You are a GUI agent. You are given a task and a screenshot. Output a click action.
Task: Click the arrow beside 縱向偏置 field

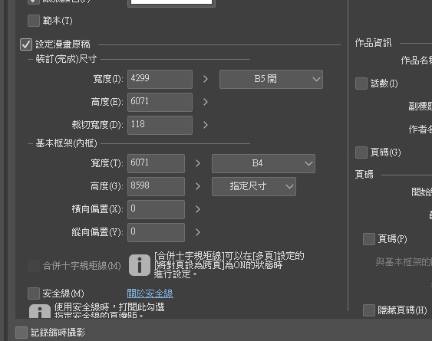[x=198, y=232]
